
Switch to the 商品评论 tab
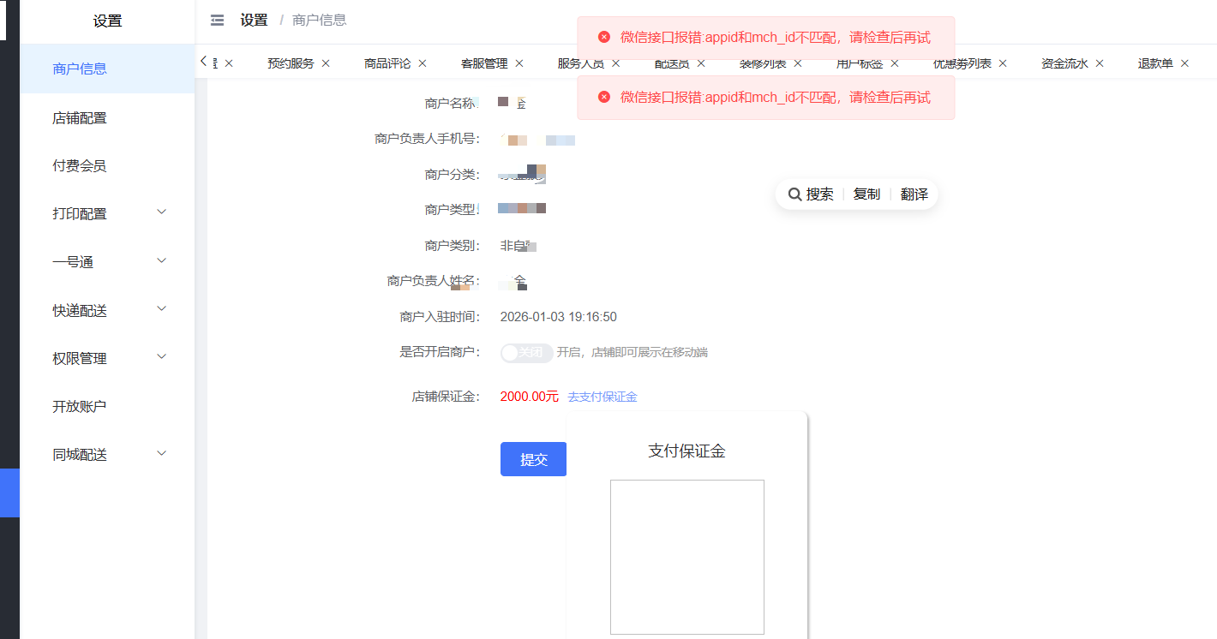click(387, 63)
